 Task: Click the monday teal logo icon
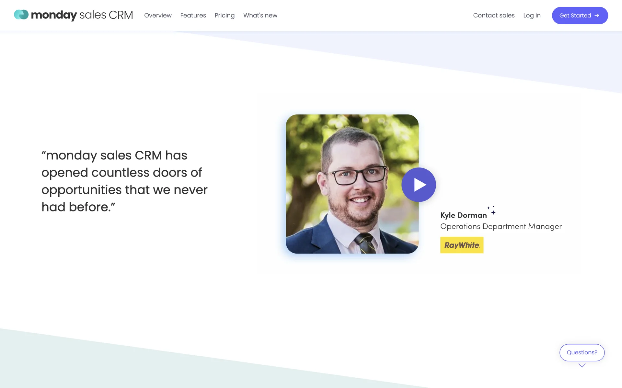(21, 15)
